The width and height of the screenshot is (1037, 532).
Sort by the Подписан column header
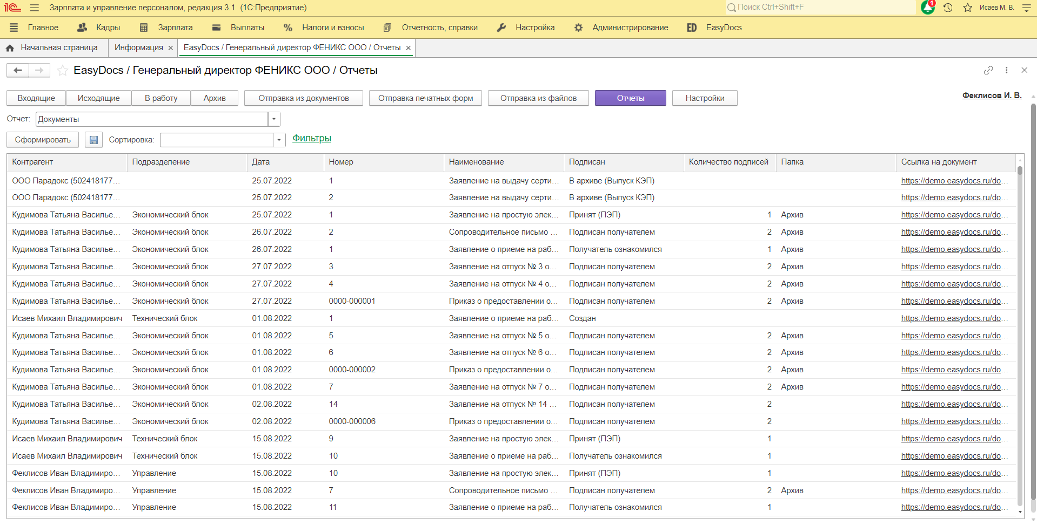click(624, 162)
